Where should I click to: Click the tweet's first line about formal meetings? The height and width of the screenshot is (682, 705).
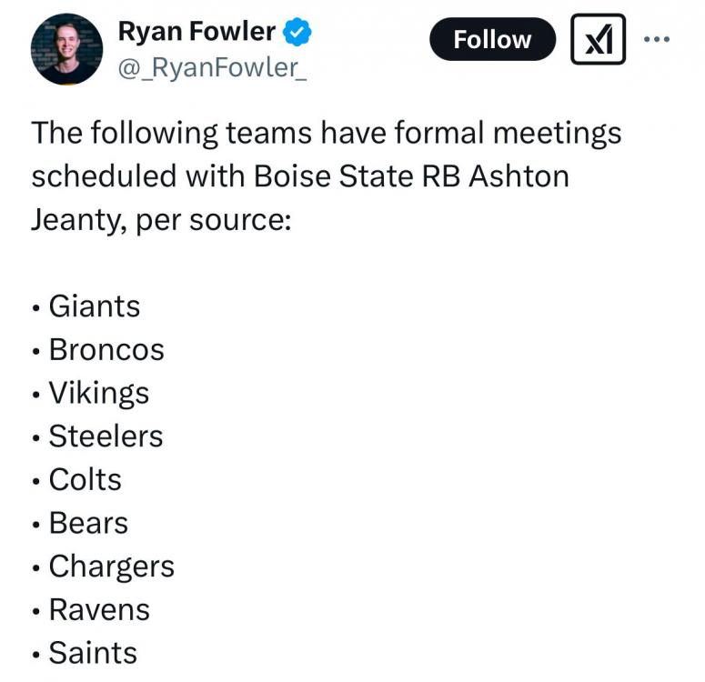[x=327, y=133]
